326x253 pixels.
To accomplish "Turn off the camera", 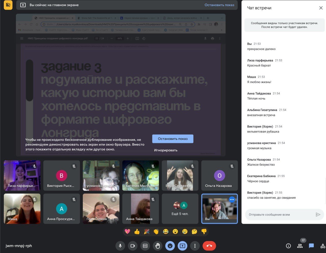I will (x=133, y=246).
